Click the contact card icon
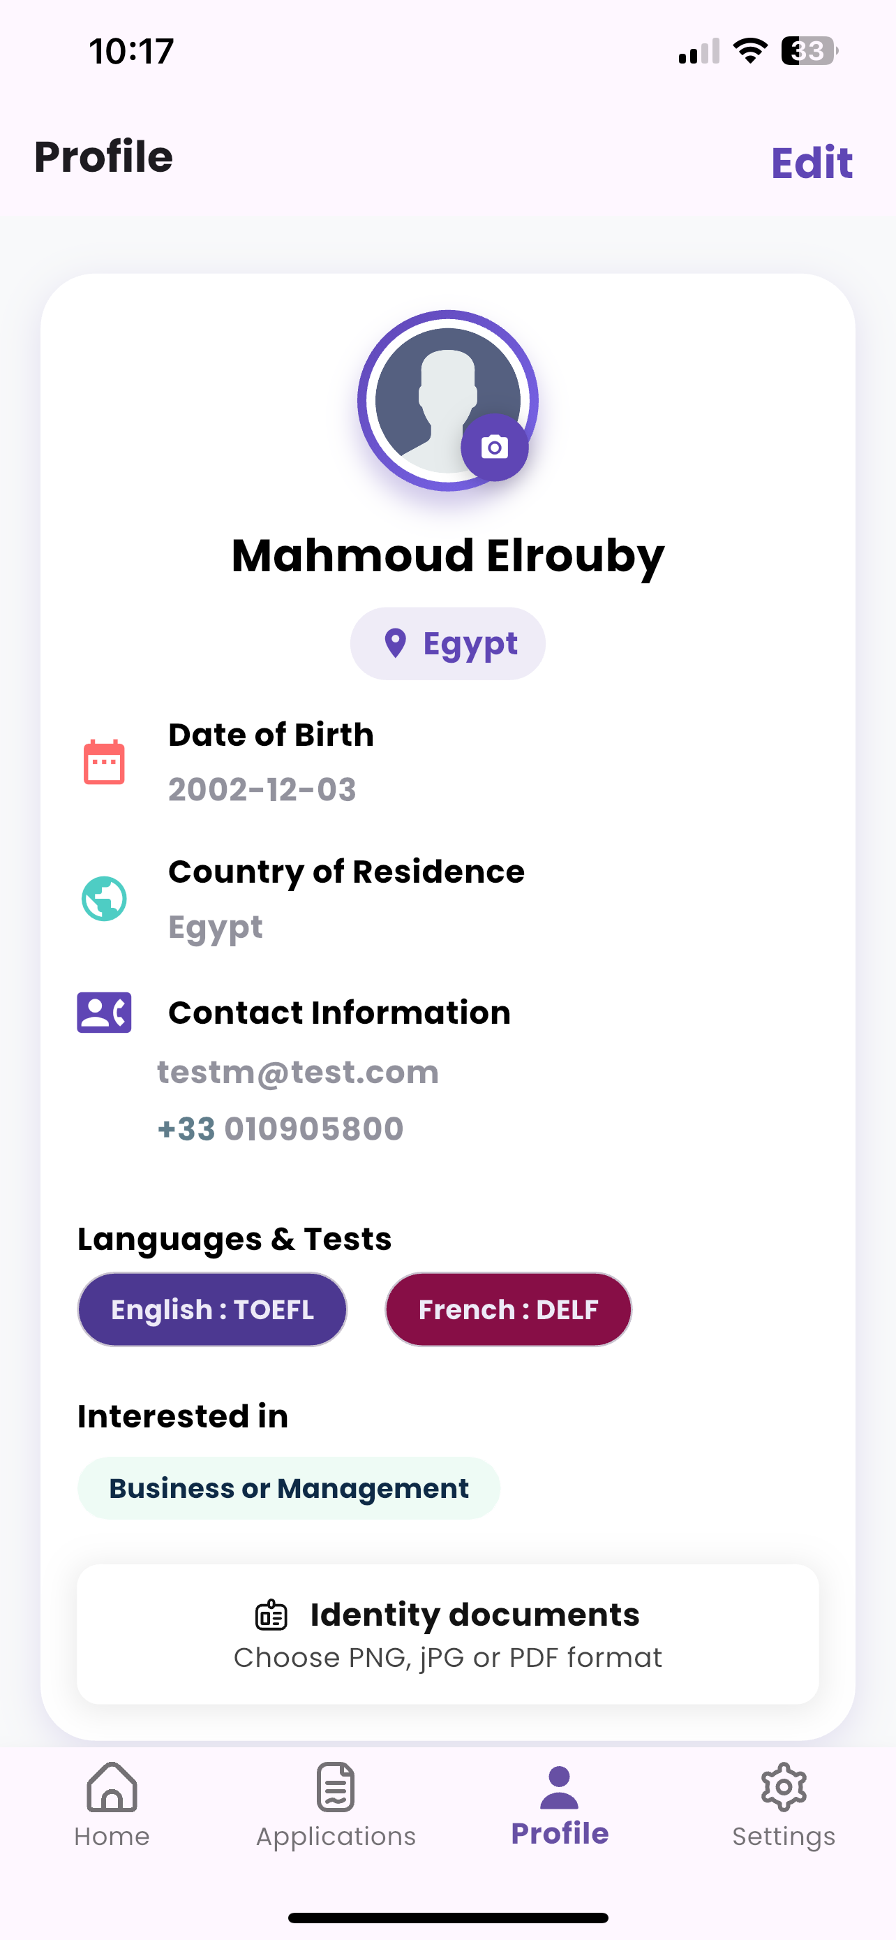The width and height of the screenshot is (896, 1940). [104, 1012]
